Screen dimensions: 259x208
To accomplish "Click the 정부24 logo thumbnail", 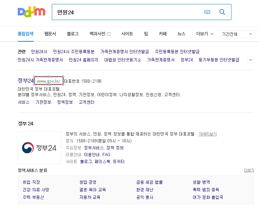I will (x=39, y=148).
